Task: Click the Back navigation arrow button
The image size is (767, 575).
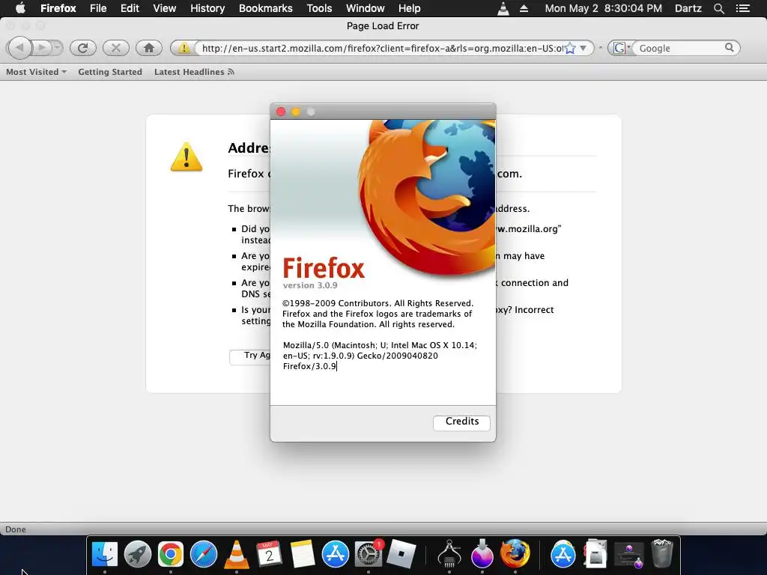Action: click(20, 48)
